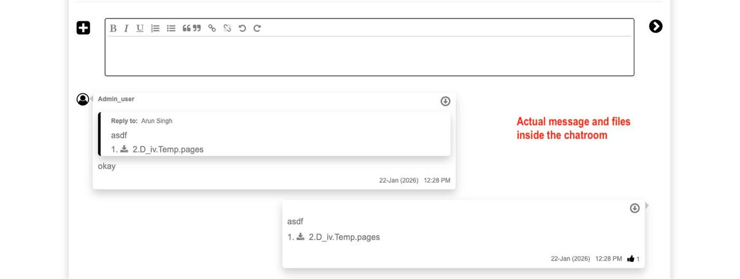The image size is (740, 279).
Task: Open the Admin_user avatar icon
Action: pyautogui.click(x=83, y=99)
